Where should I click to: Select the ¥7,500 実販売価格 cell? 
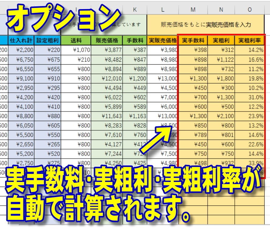[x=163, y=154]
